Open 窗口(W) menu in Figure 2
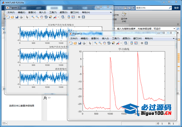Image resolution: width=182 pixels, height=127 pixels. [137, 38]
